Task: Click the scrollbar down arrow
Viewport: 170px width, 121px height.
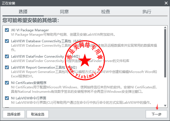Action: point(165,105)
